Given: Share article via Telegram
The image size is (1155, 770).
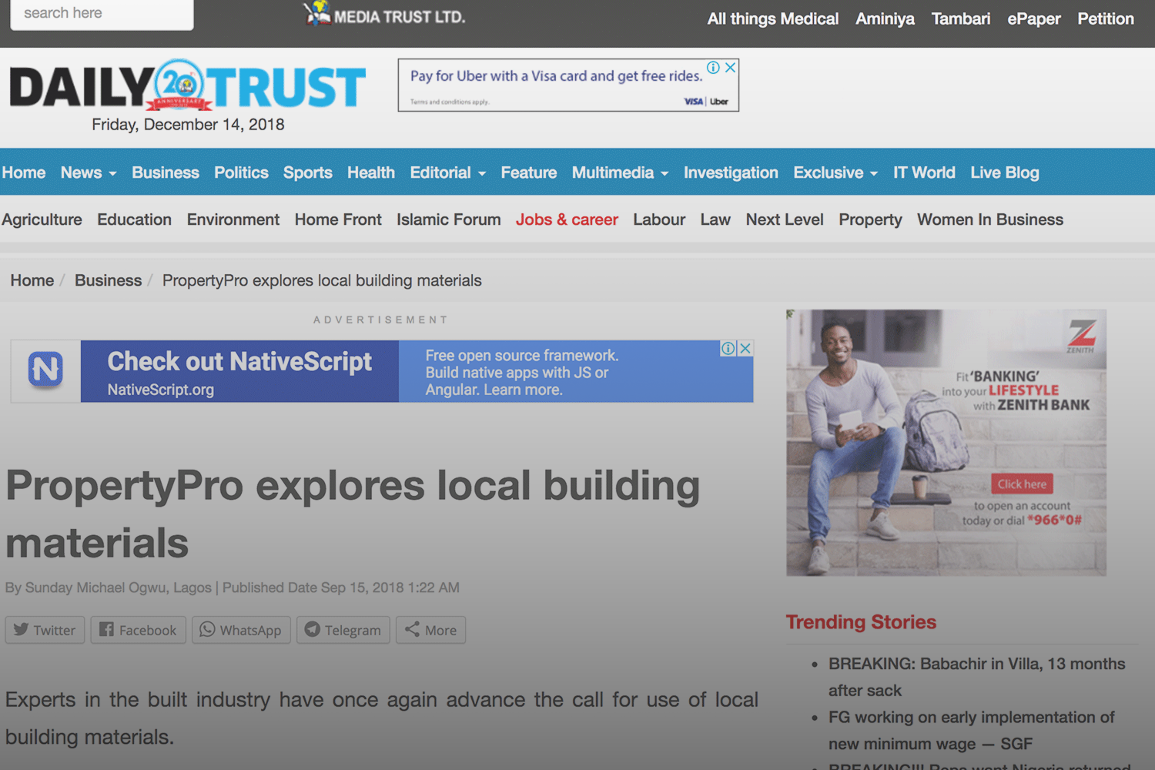Looking at the screenshot, I should pyautogui.click(x=343, y=630).
